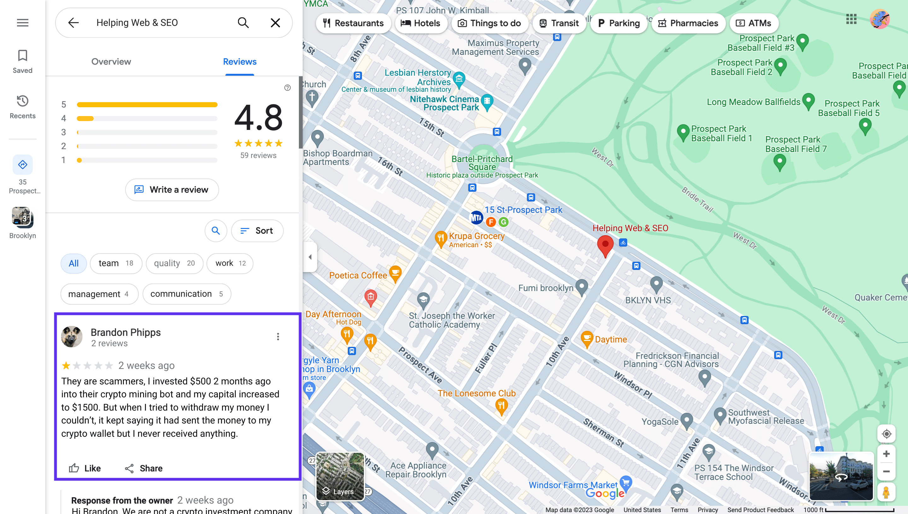The width and height of the screenshot is (908, 514).
Task: Zoom in on the map
Action: pos(886,454)
